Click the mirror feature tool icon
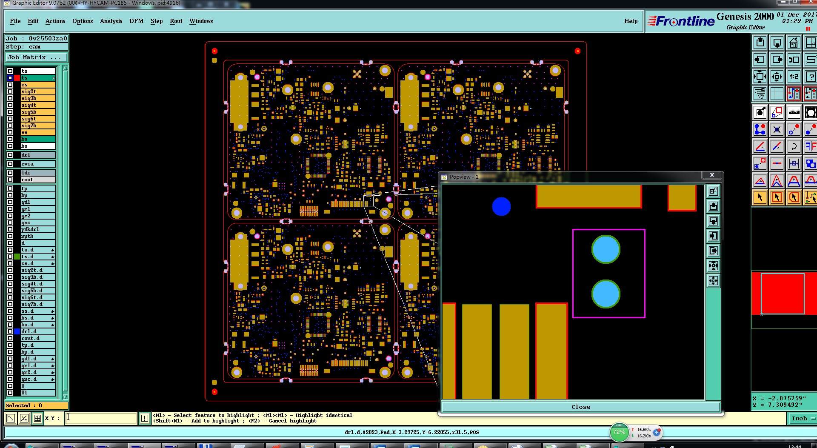The height and width of the screenshot is (448, 817). click(x=810, y=146)
